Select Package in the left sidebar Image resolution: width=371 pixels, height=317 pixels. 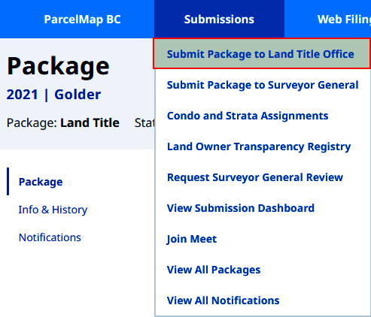(x=41, y=182)
